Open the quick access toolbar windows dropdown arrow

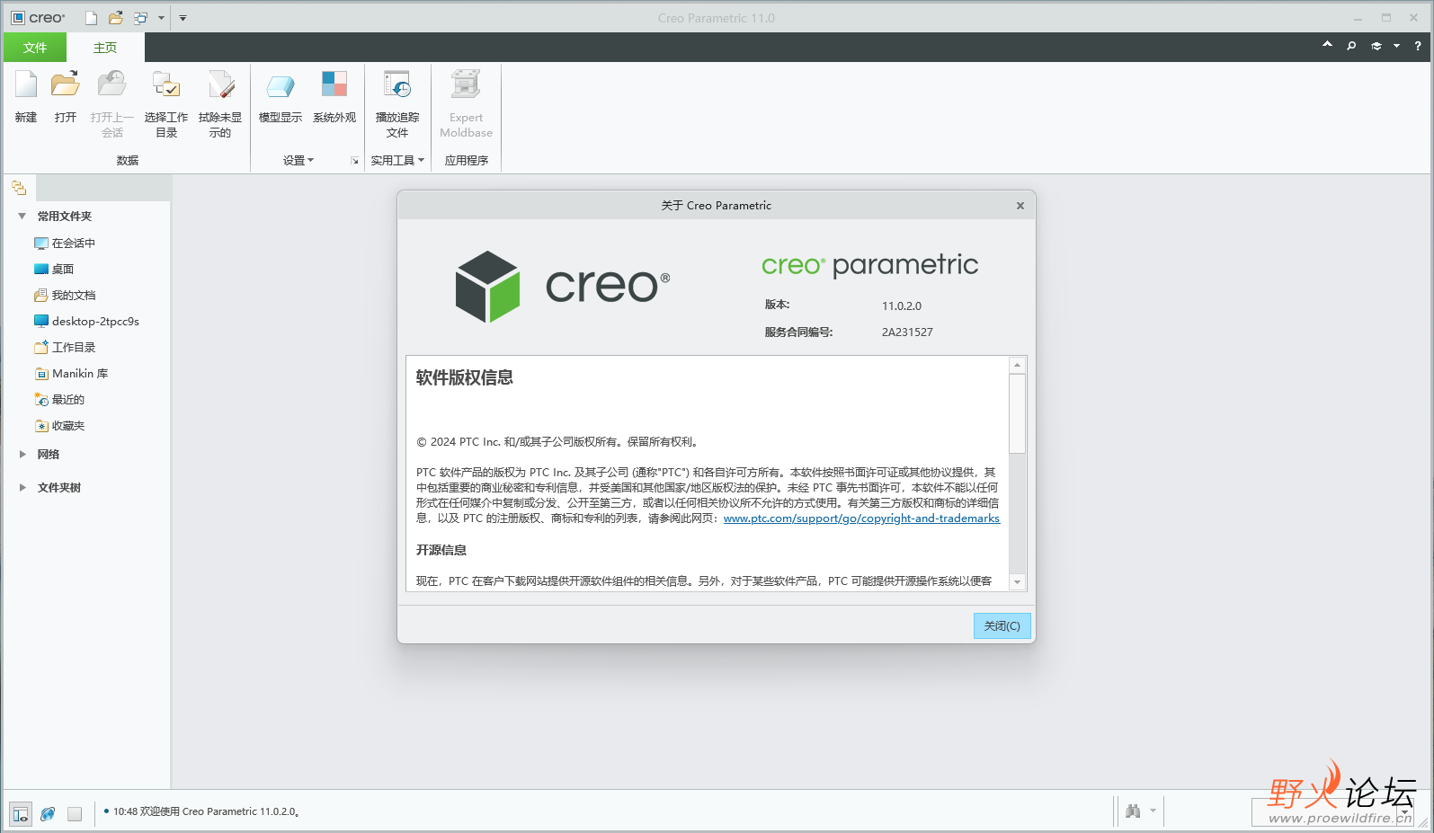[162, 18]
